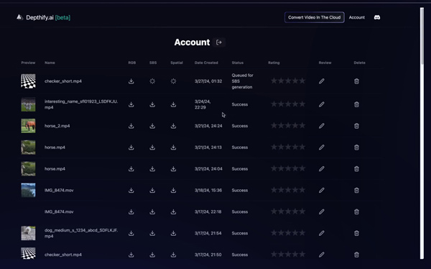Viewport: 431px width, 269px height.
Task: Download SBS for interesting_name_sfl01923 video
Action: 152,104
